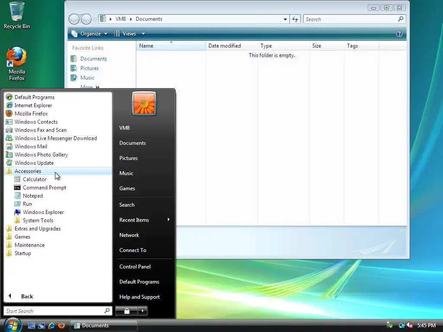Click the refresh button beside address bar
The image size is (443, 332).
pyautogui.click(x=295, y=19)
